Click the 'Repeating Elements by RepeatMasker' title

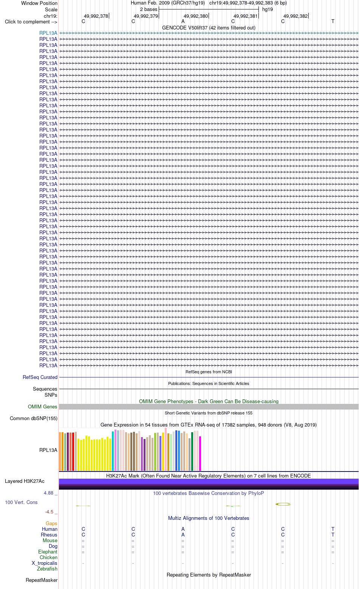(209, 575)
